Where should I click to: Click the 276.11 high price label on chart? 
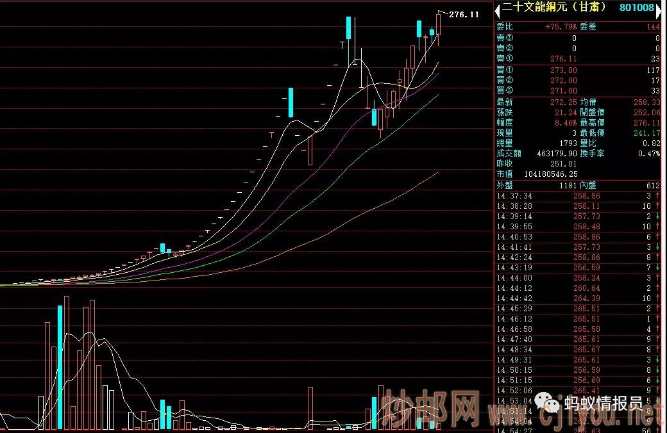click(x=464, y=14)
